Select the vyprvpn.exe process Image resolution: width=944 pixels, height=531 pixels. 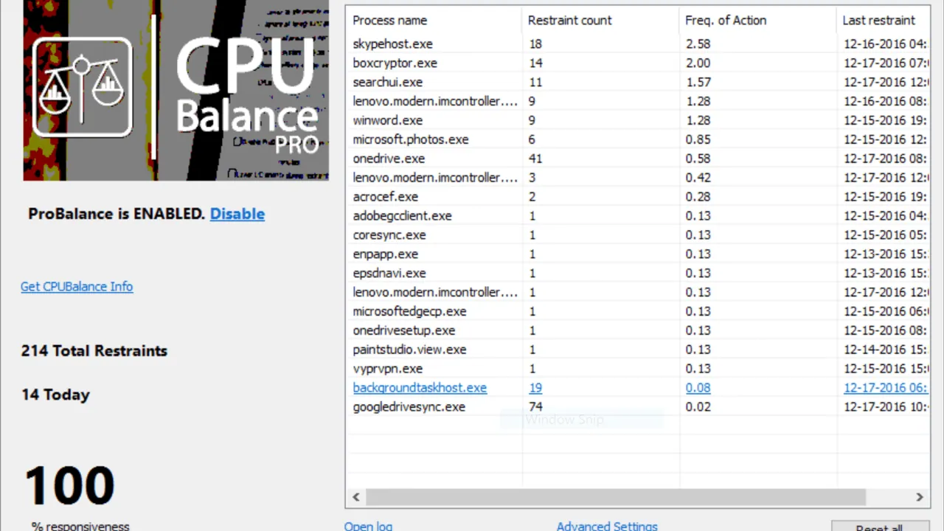tap(387, 369)
